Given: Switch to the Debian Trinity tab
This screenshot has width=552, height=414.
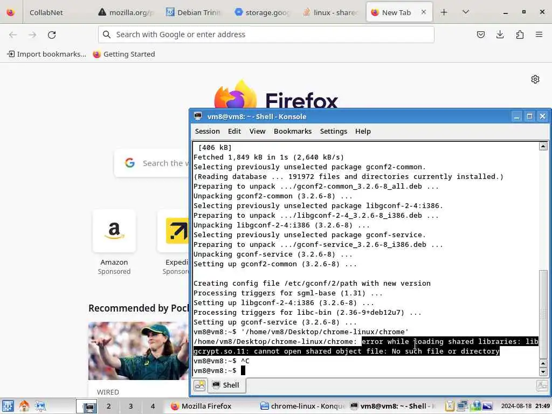Looking at the screenshot, I should (x=194, y=12).
